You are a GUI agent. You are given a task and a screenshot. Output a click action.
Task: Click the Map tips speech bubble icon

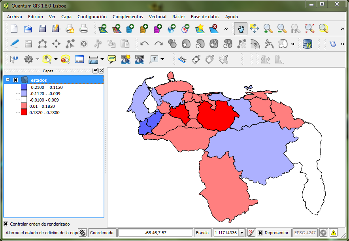112,59
